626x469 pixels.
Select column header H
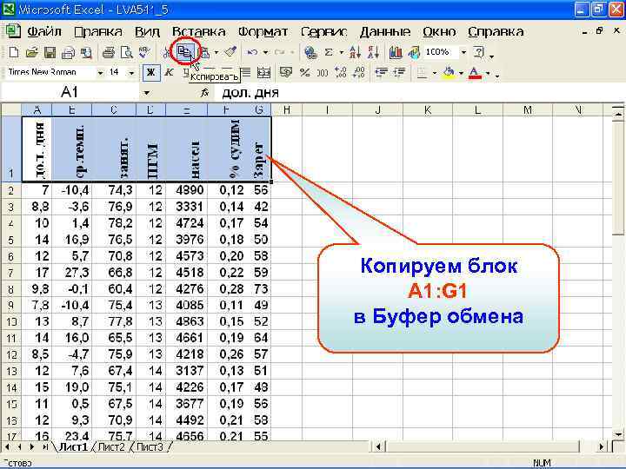pos(287,109)
